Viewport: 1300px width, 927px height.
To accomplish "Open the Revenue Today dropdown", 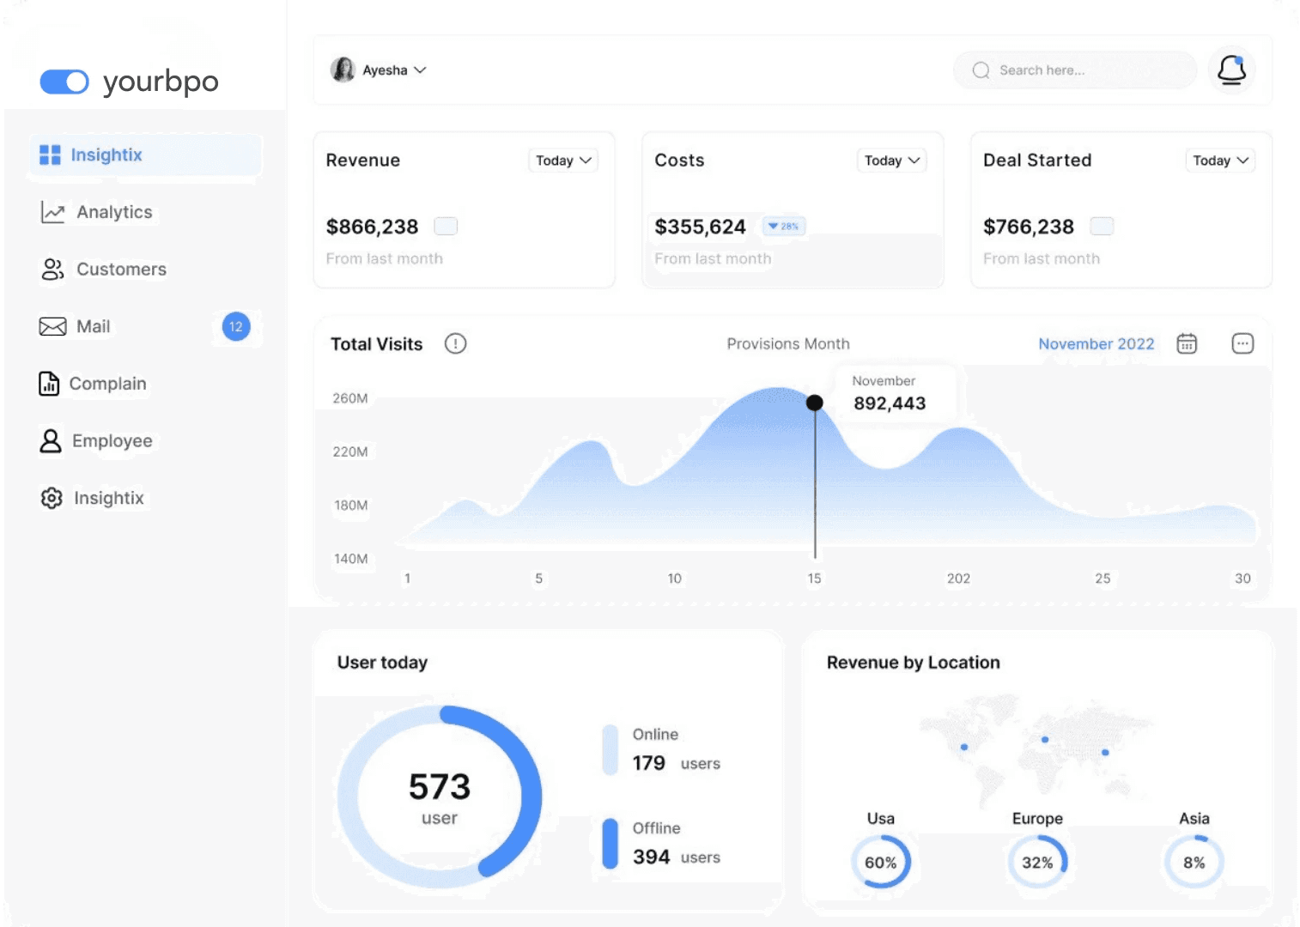I will click(562, 161).
